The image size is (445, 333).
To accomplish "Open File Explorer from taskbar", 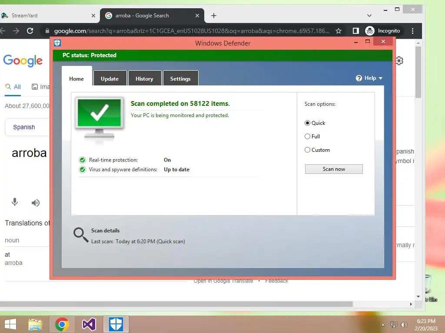I will pyautogui.click(x=35, y=324).
